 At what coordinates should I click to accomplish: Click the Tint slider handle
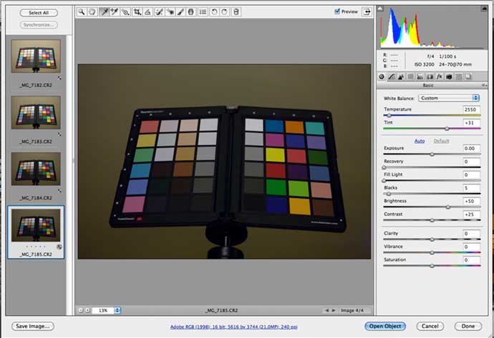pos(447,129)
